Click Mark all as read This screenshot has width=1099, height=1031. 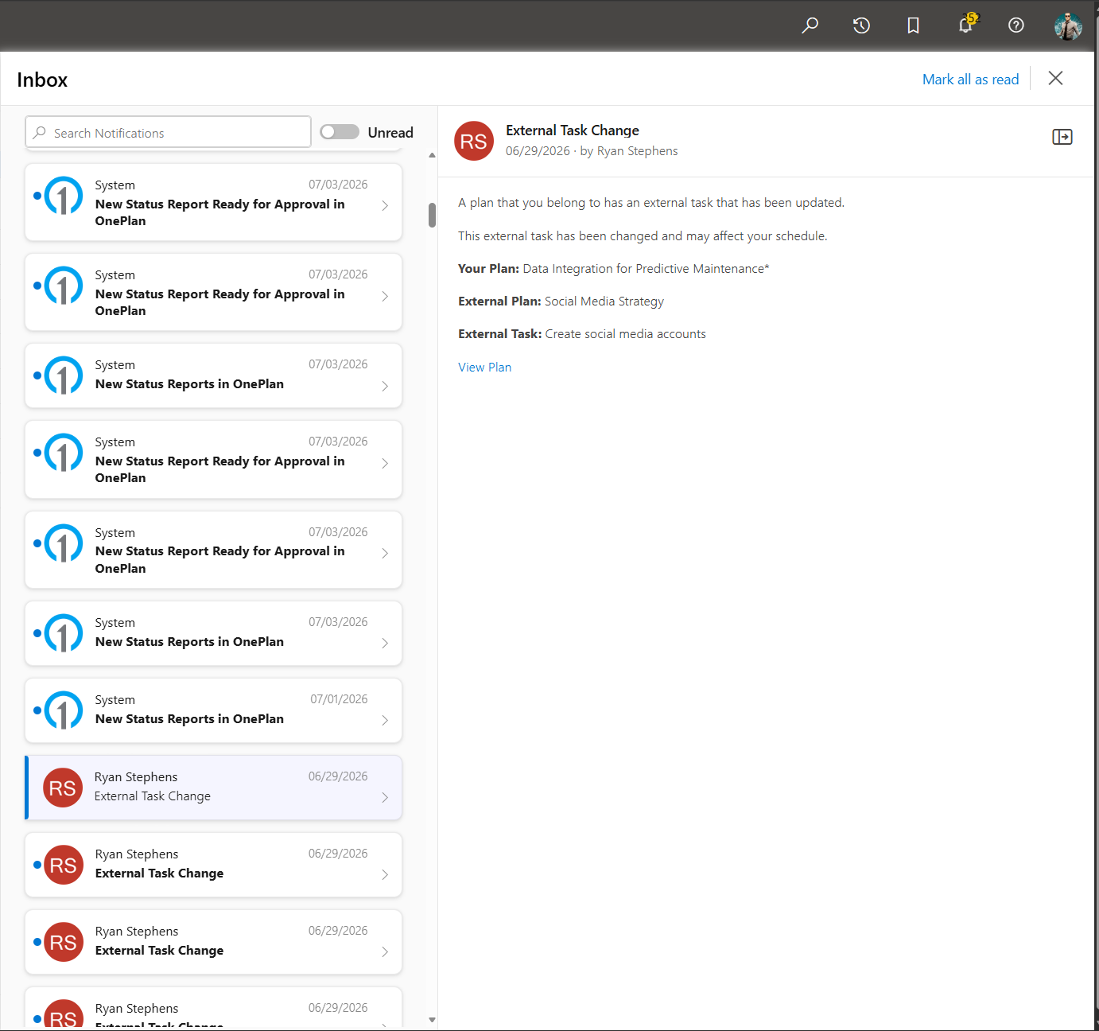[x=970, y=80]
